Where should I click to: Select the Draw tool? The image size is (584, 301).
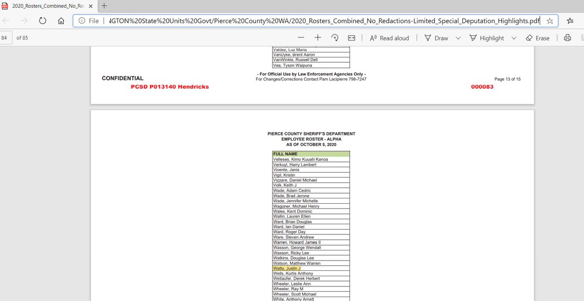coord(436,38)
